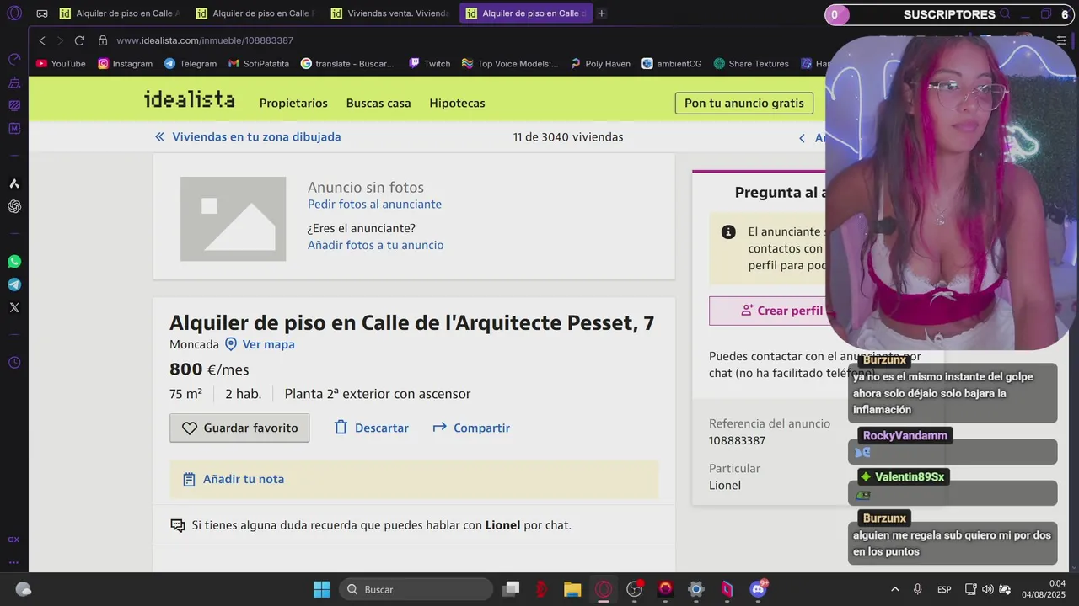Click the taskbar Buscar search box
The image size is (1079, 606).
click(416, 589)
